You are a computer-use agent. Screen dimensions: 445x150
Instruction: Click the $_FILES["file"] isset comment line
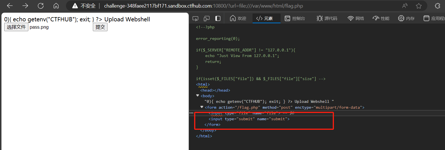(x=261, y=79)
